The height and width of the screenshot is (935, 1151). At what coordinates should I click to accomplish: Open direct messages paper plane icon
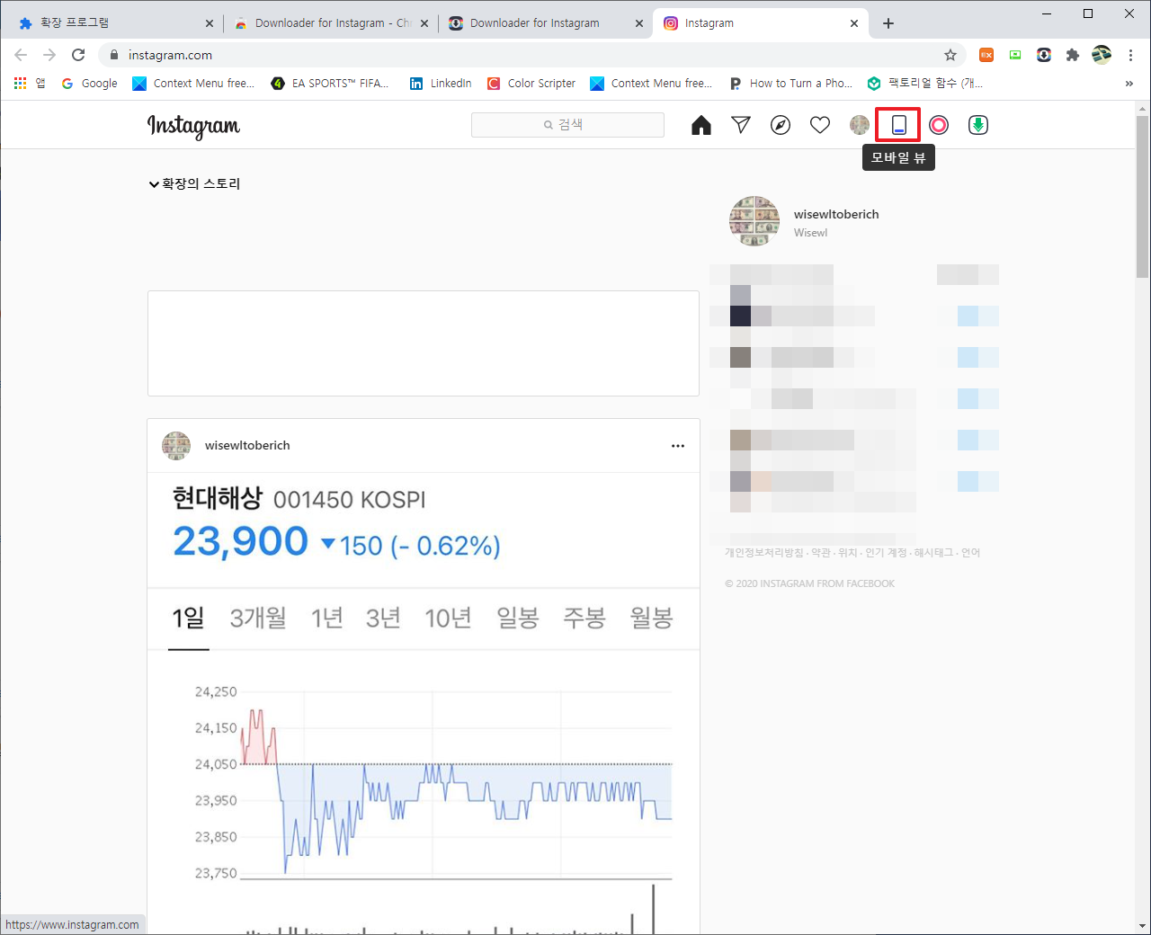tap(741, 125)
